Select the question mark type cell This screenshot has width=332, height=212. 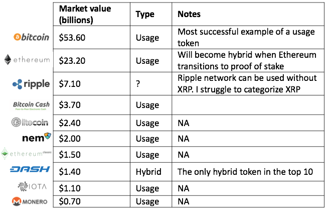tap(151, 84)
